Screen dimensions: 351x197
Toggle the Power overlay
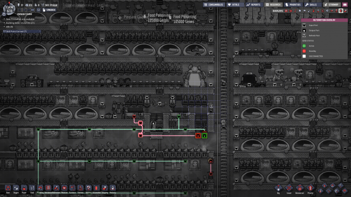click(x=291, y=11)
